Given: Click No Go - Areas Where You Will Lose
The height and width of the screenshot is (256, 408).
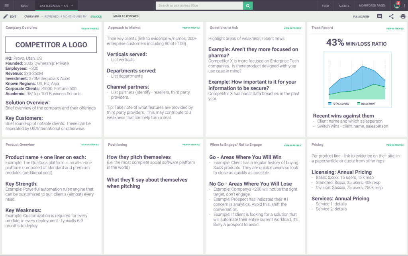Looking at the screenshot, I should point(251,184).
